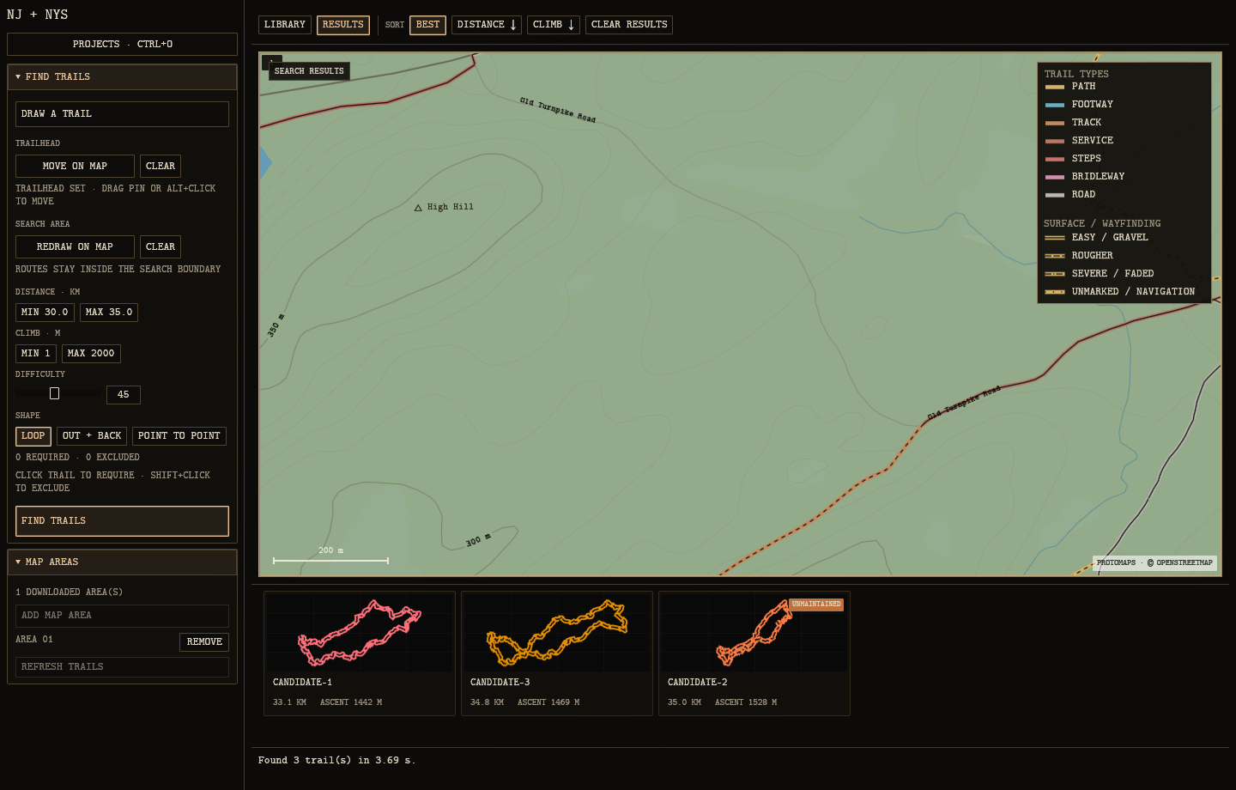Edit the difficulty value 45 field
The width and height of the screenshot is (1236, 790).
[124, 395]
